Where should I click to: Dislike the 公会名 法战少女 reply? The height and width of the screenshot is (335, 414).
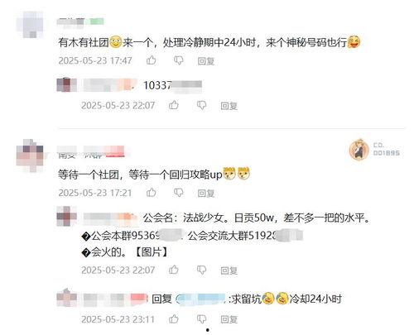pos(201,270)
